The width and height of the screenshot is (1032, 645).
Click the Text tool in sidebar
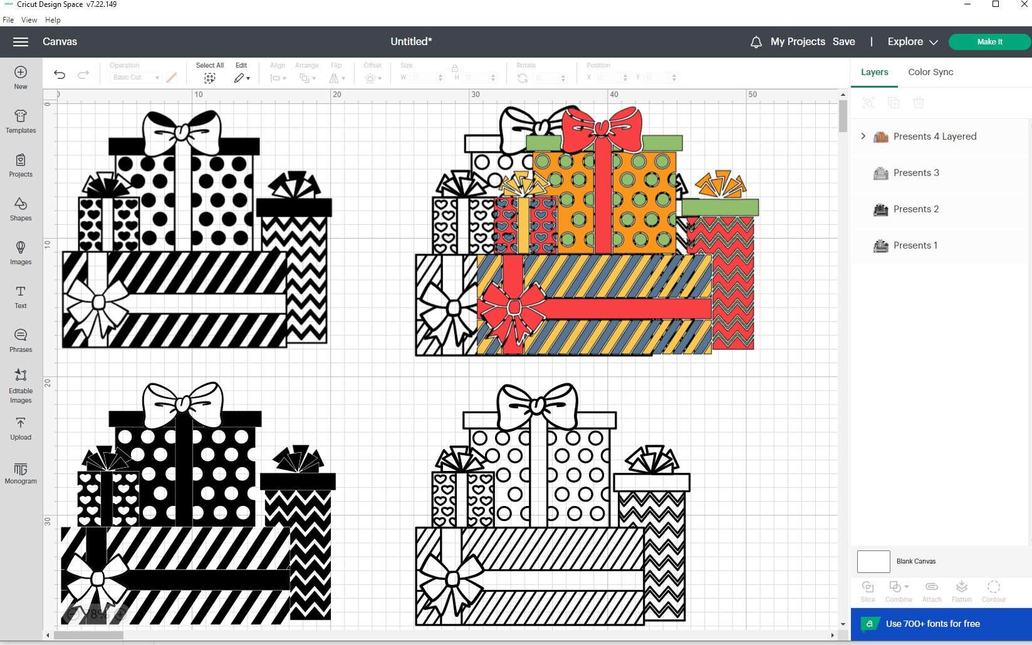point(21,297)
